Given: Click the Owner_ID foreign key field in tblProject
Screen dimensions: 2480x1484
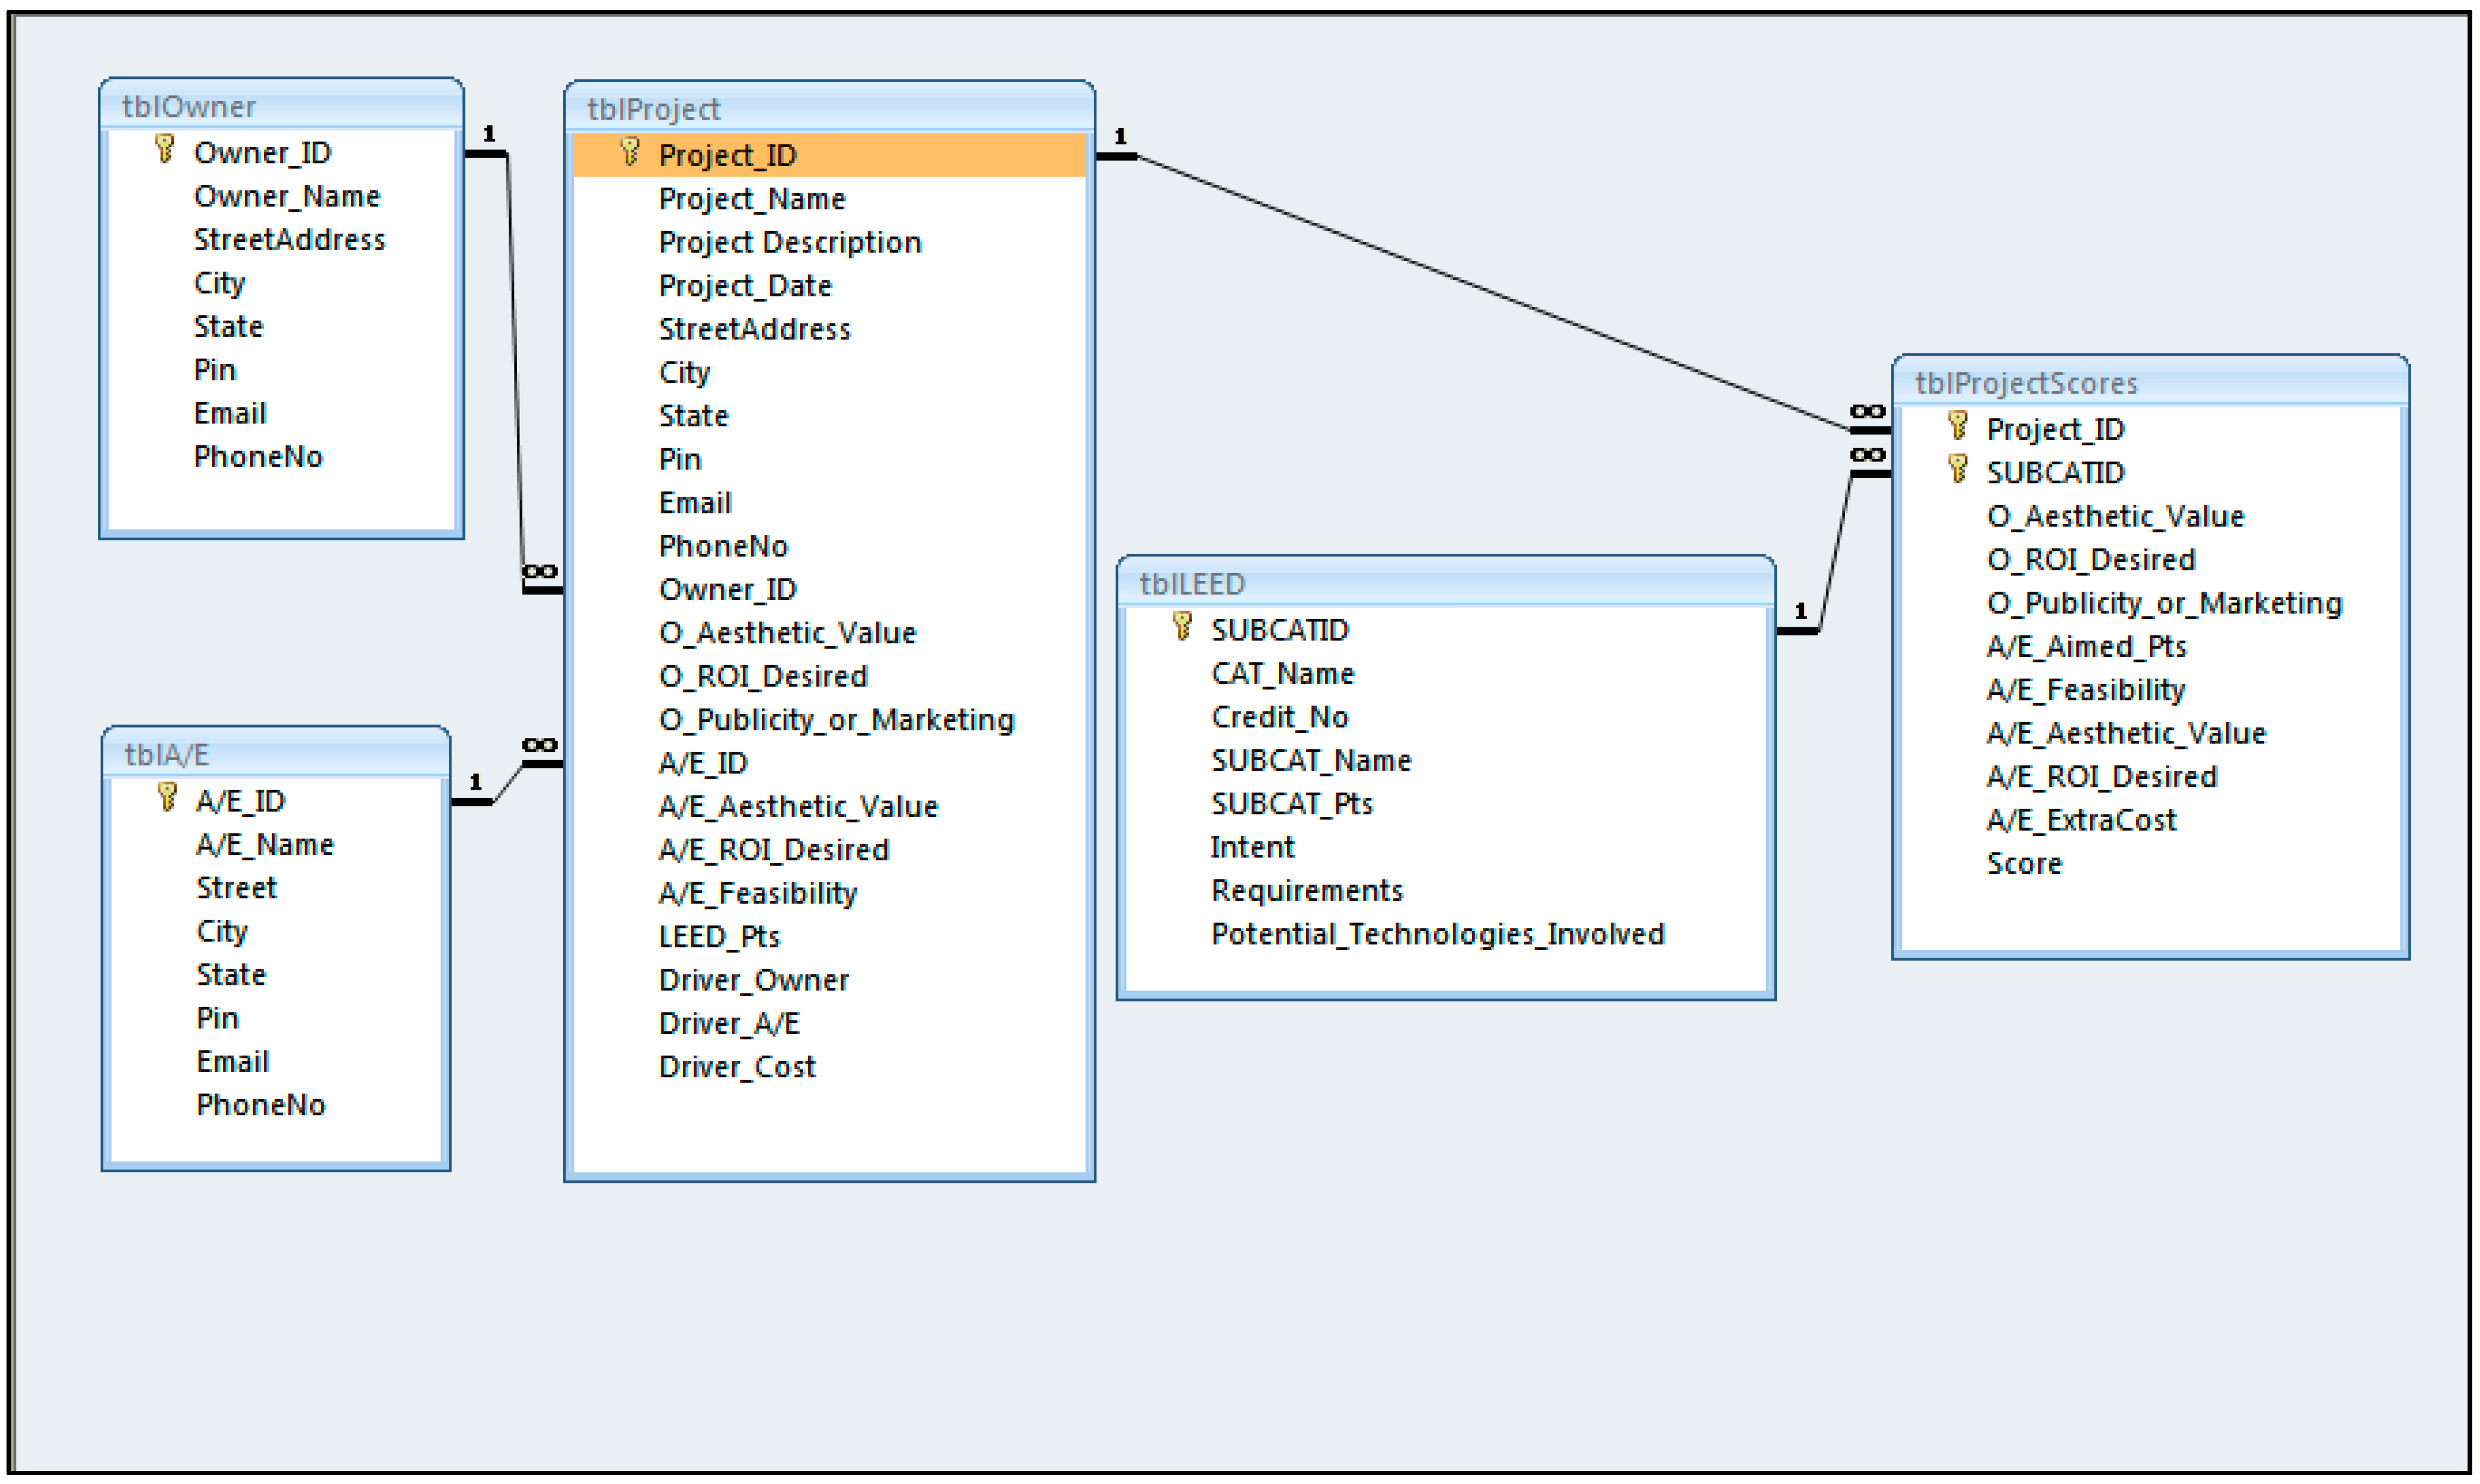Looking at the screenshot, I should pyautogui.click(x=727, y=590).
